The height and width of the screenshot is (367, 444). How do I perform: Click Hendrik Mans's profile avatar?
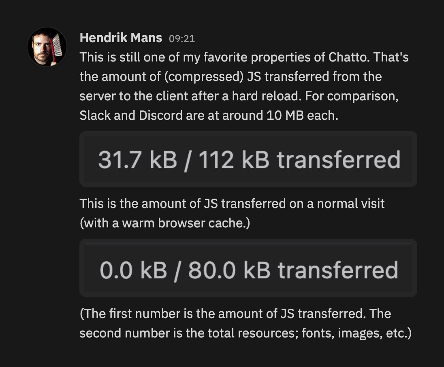coord(47,47)
